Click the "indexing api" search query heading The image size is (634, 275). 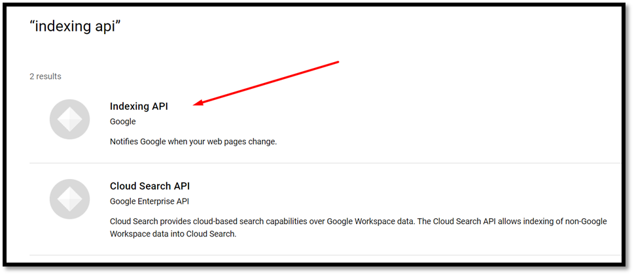coord(76,26)
